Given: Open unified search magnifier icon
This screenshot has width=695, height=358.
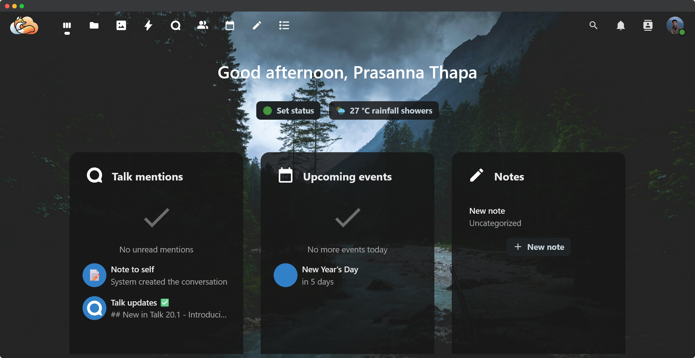Looking at the screenshot, I should tap(593, 25).
